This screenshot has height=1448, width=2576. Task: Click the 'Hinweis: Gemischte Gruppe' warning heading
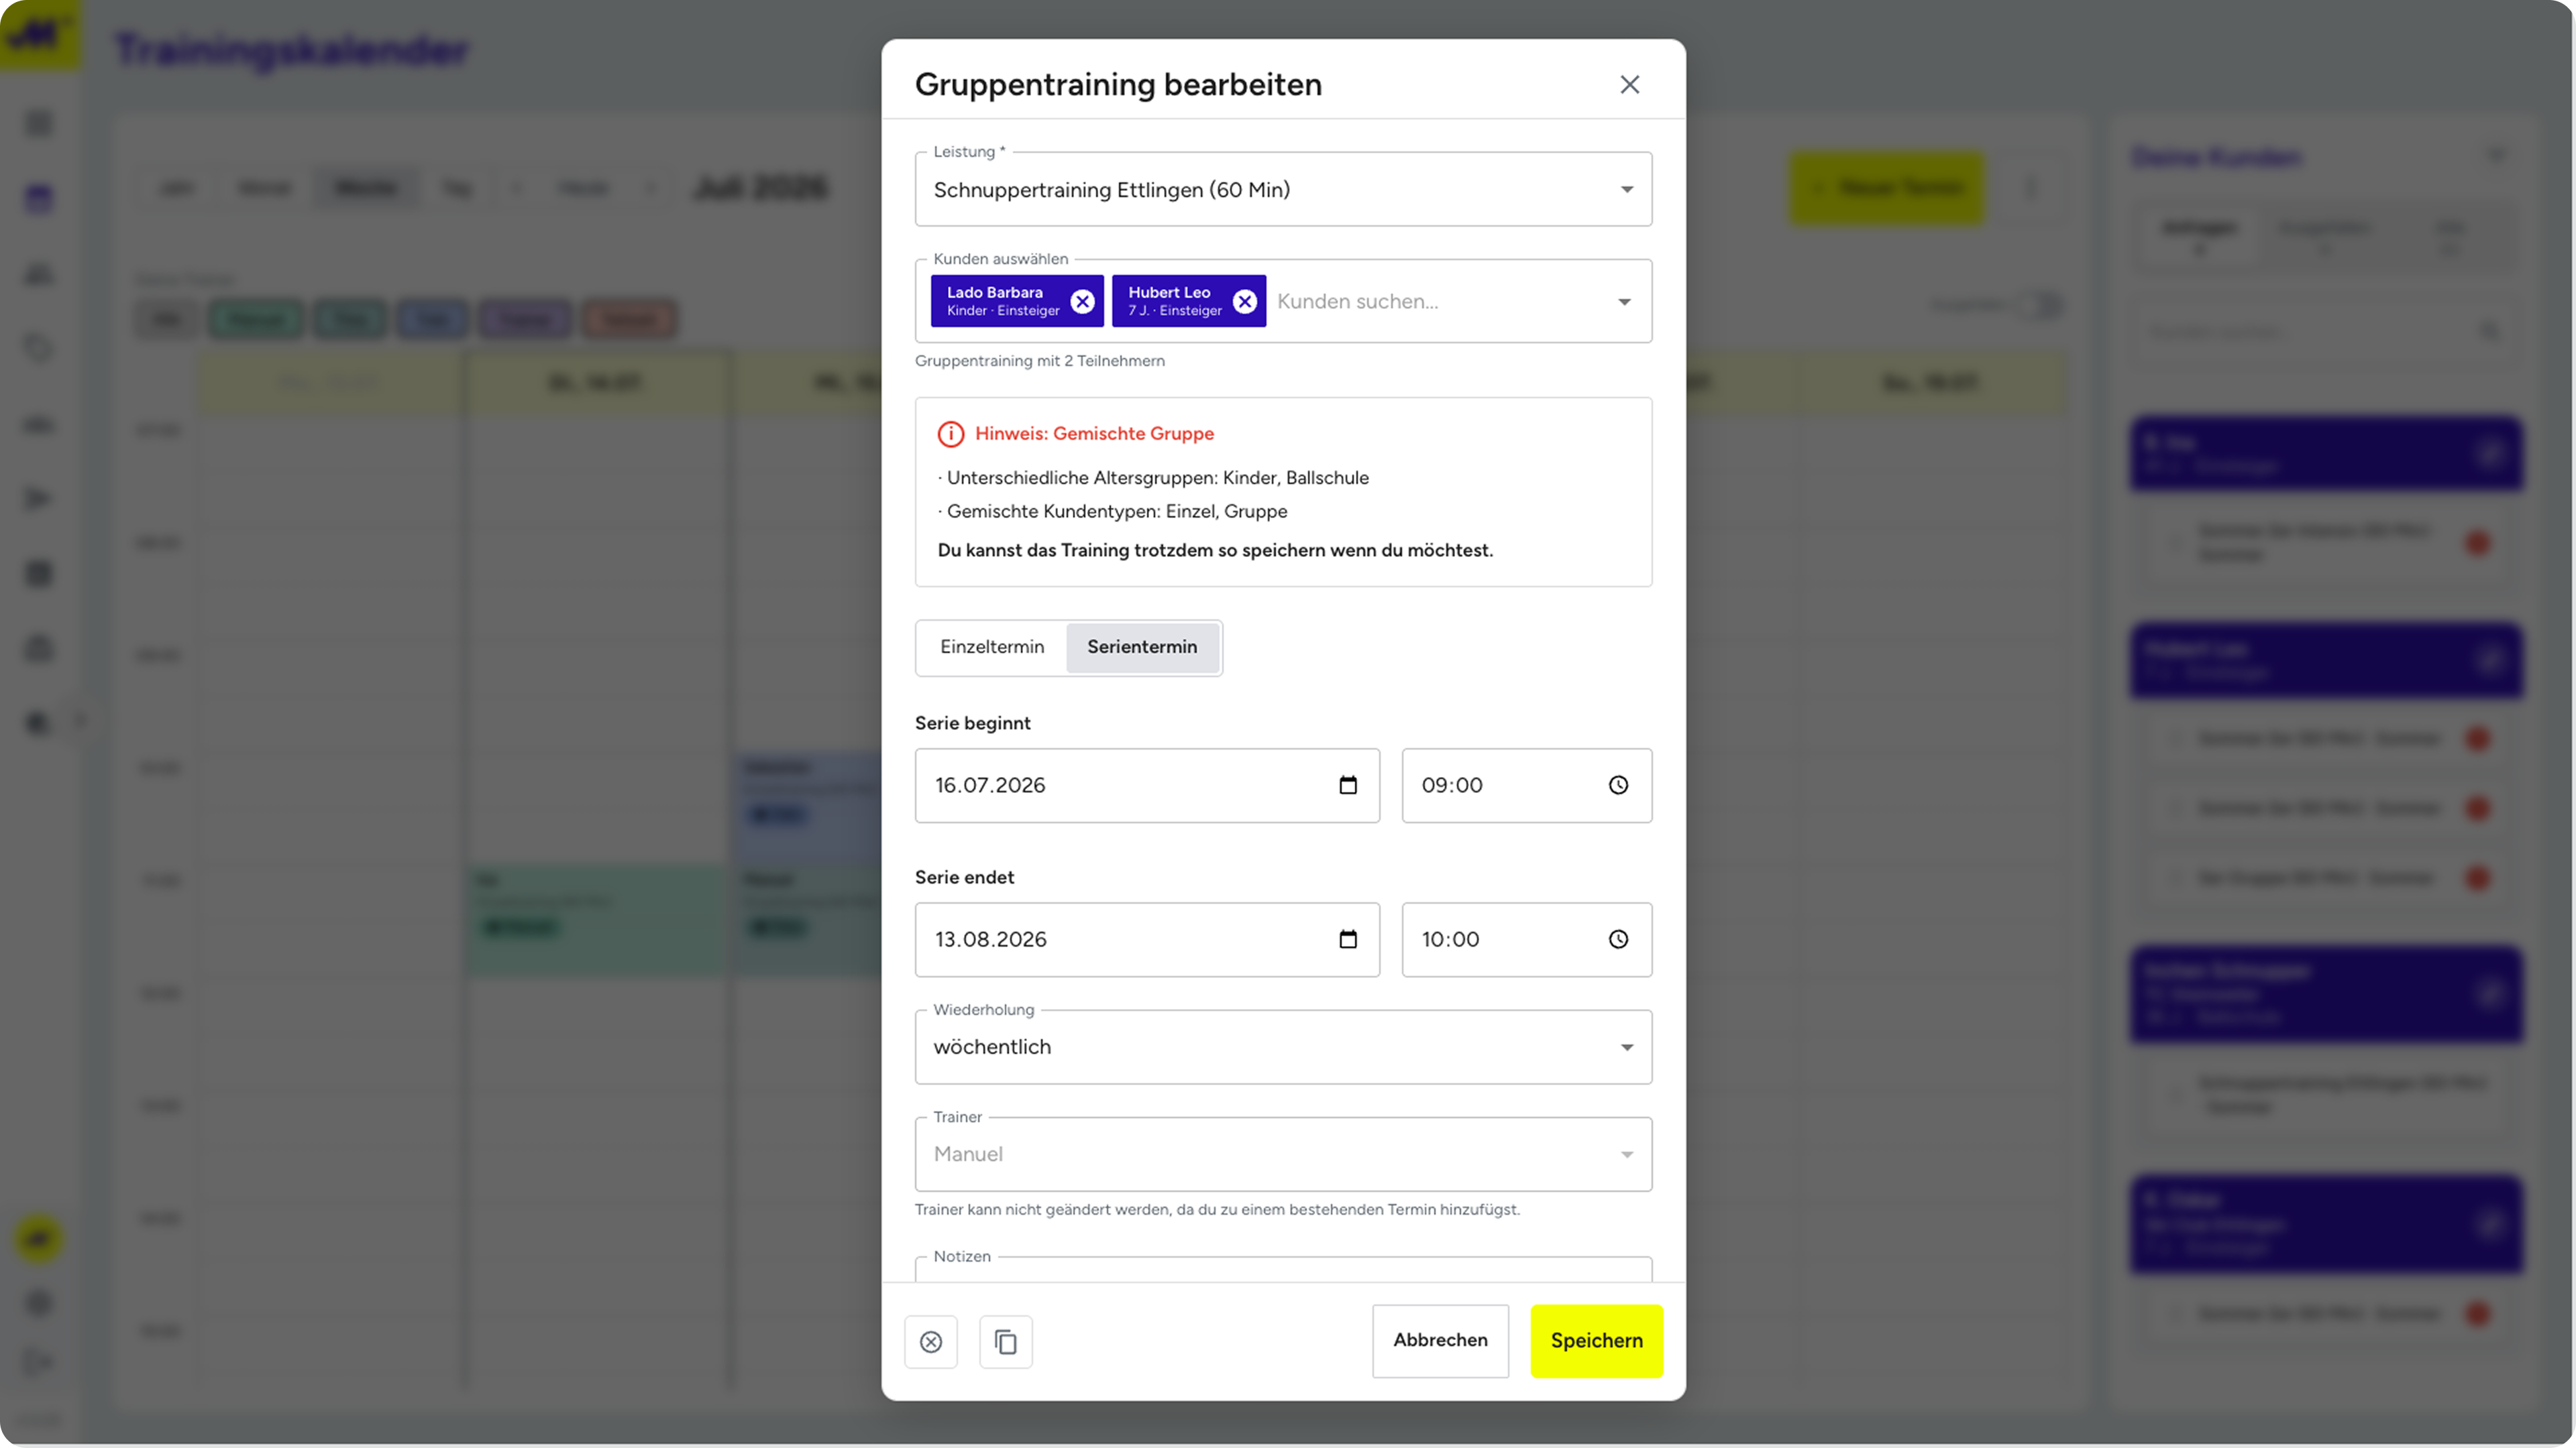1094,434
